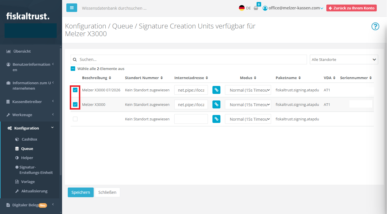Open the shopping basket icon
The image size is (387, 214).
pyautogui.click(x=256, y=8)
